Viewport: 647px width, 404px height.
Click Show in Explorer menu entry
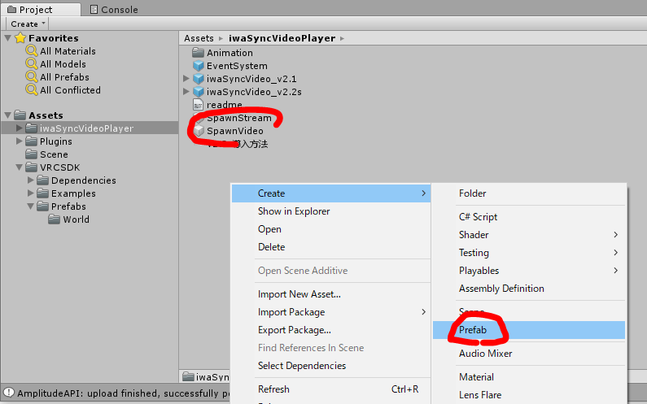pyautogui.click(x=294, y=211)
